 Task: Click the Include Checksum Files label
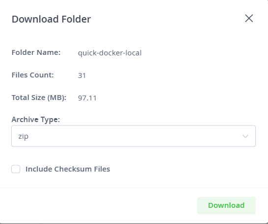(x=68, y=169)
